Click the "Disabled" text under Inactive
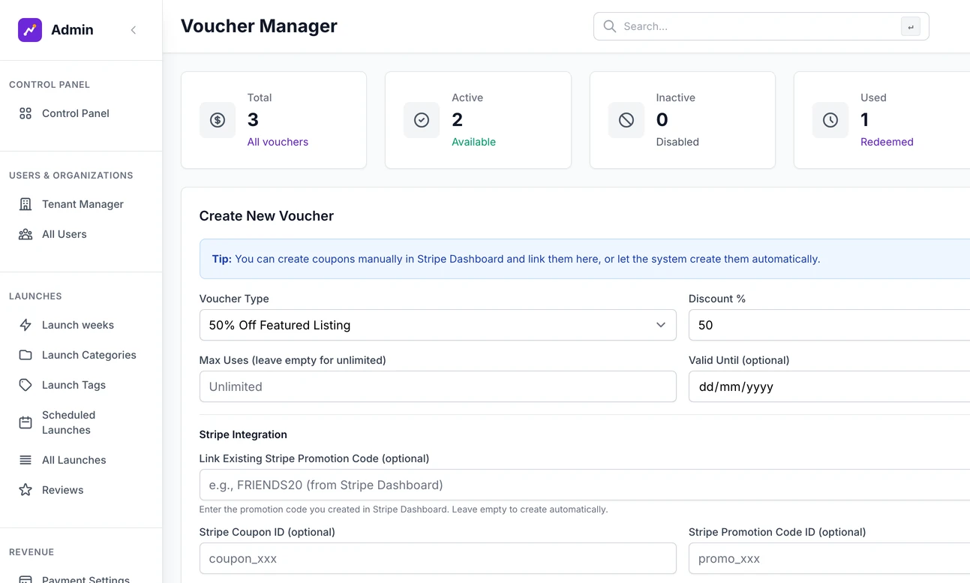 coord(677,142)
